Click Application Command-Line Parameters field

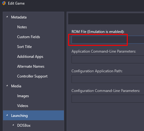pyautogui.click(x=108, y=59)
